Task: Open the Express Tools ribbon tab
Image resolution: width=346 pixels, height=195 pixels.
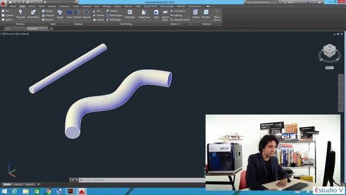Action: (x=150, y=6)
